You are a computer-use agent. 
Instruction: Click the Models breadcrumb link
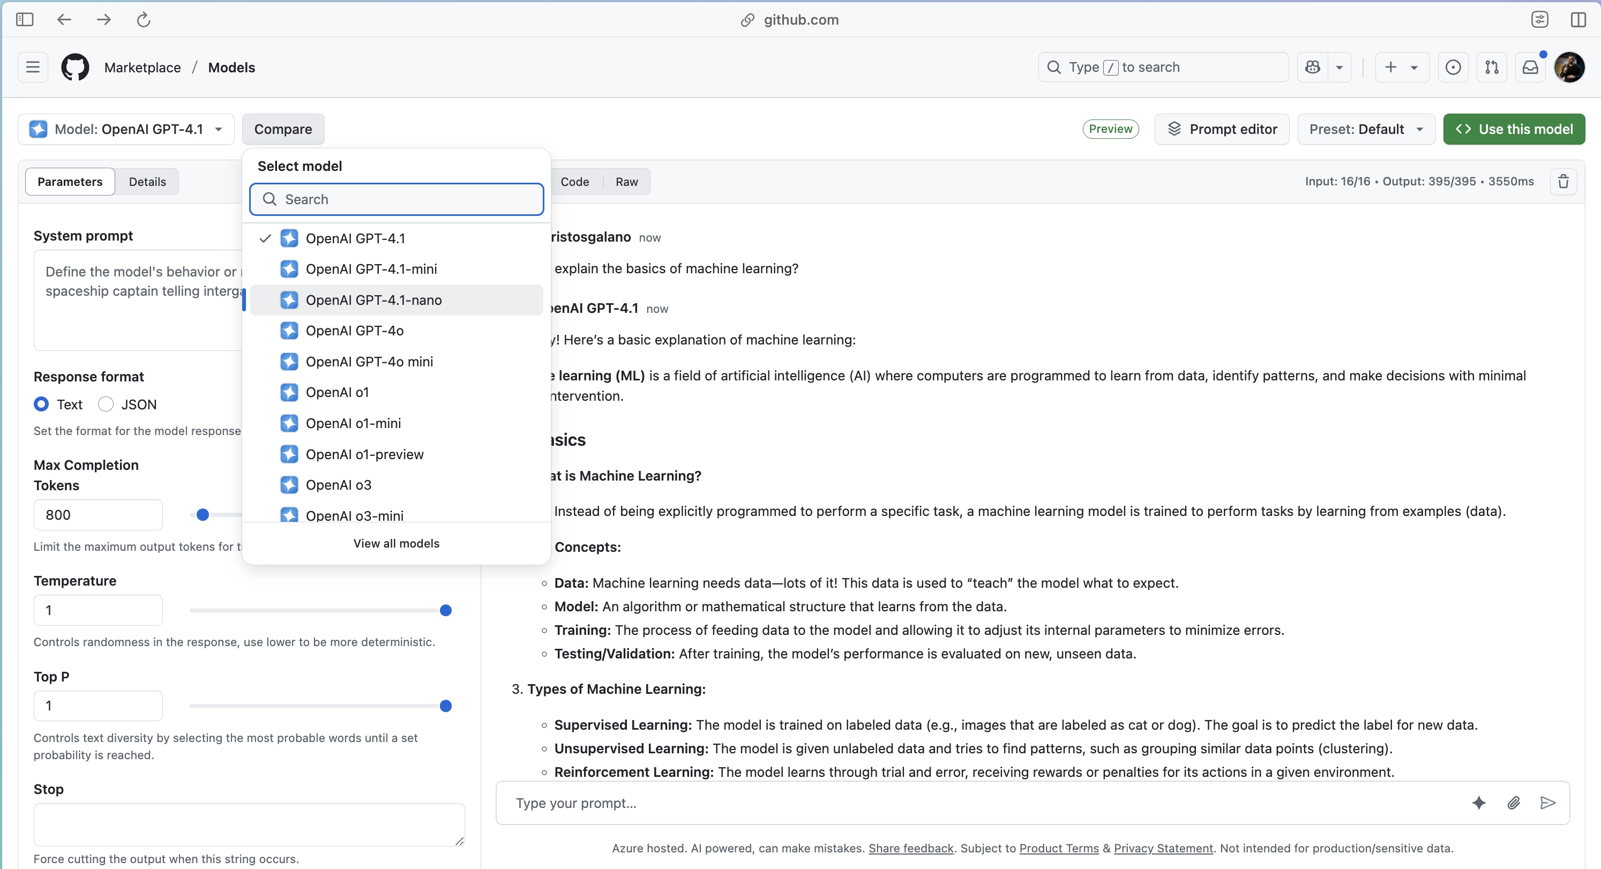pos(231,67)
